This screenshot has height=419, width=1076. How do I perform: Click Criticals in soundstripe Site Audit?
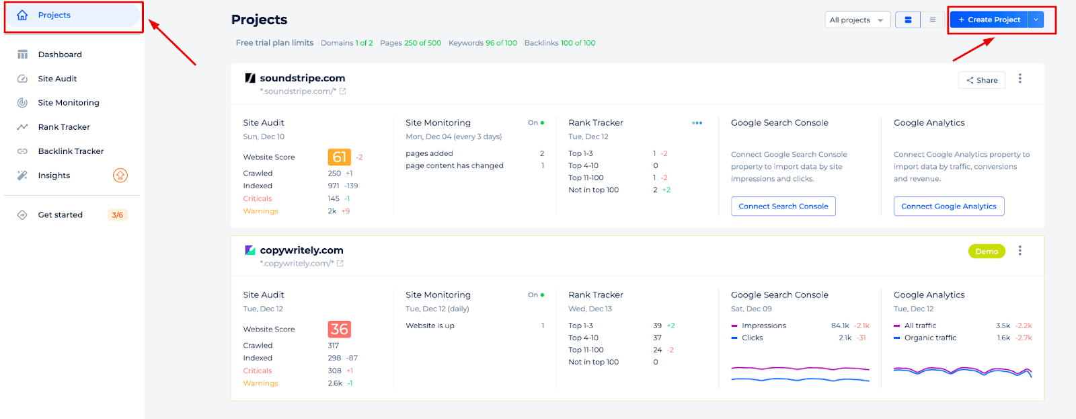258,199
